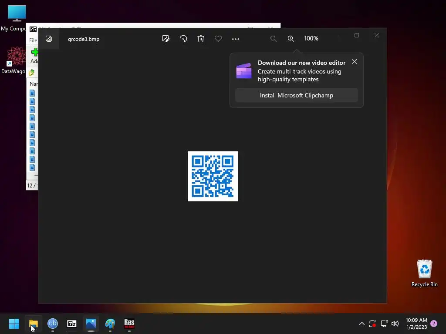Image resolution: width=446 pixels, height=334 pixels.
Task: Close the Photos window
Action: coord(377,35)
